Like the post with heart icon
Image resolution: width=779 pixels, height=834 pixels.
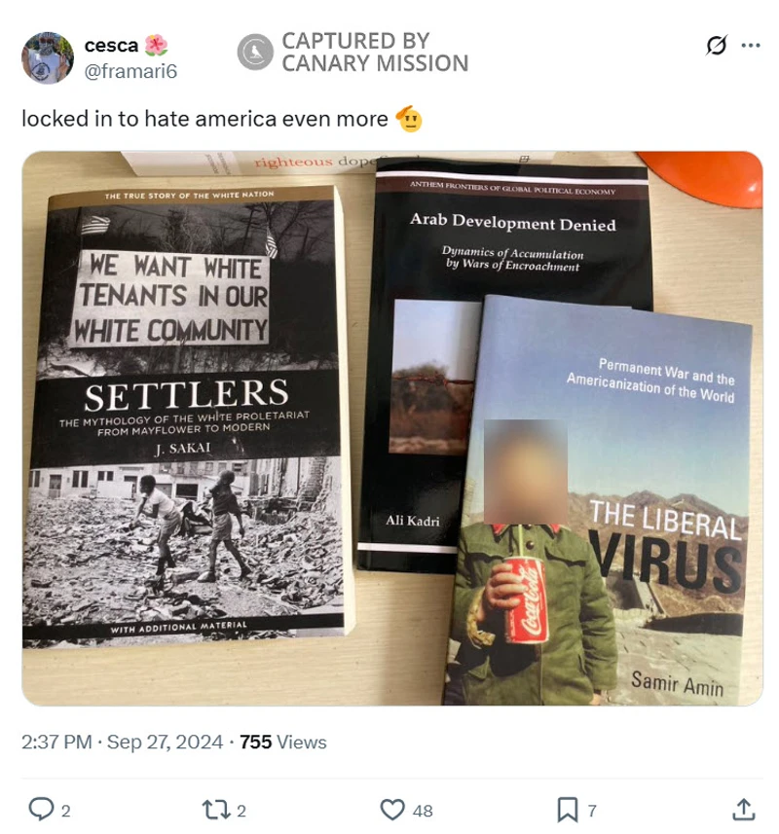pos(392,810)
